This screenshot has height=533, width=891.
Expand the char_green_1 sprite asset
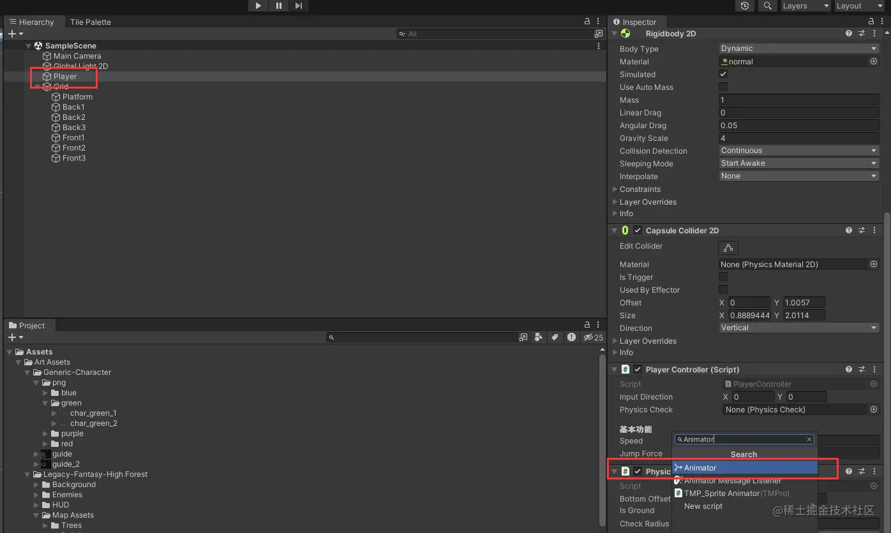(x=54, y=413)
